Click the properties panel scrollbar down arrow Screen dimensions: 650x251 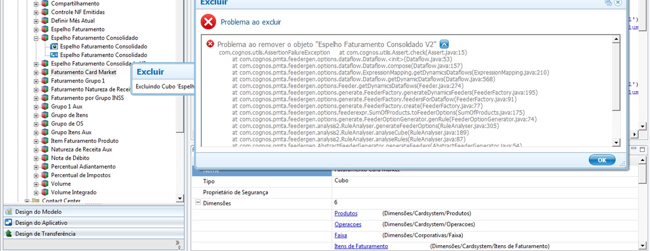642,246
